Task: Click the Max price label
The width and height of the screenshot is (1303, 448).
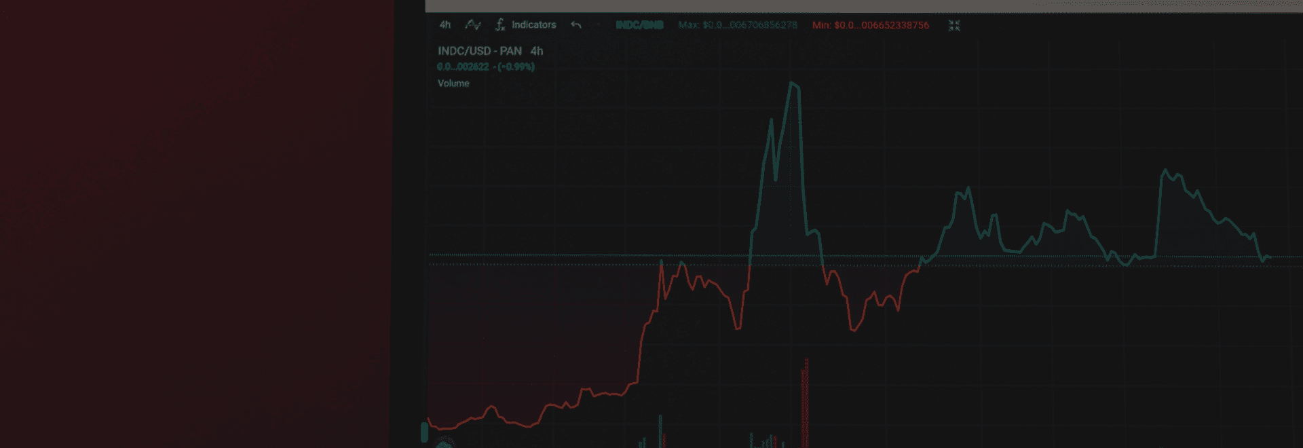Action: tap(738, 25)
